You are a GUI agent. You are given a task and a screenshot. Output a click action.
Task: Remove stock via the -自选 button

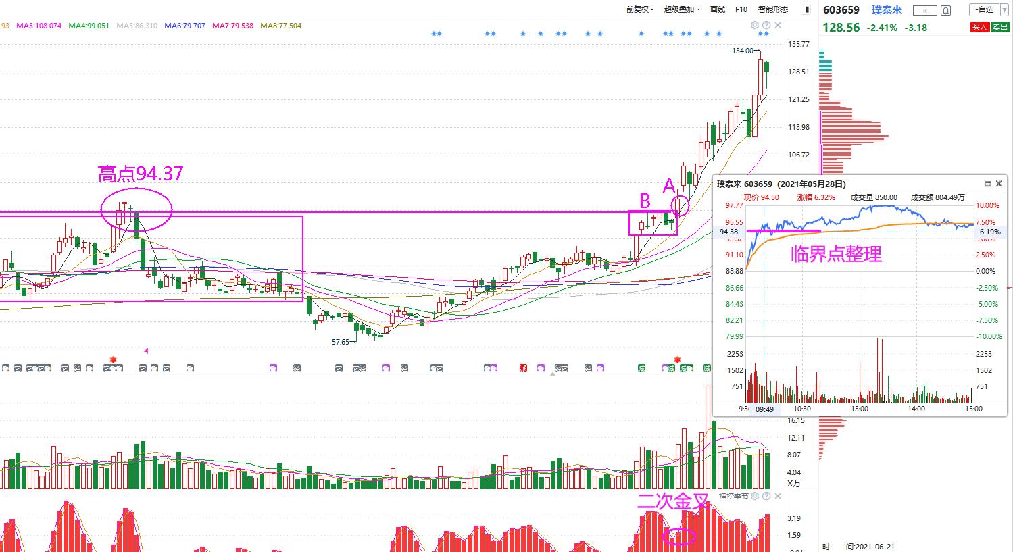point(984,9)
